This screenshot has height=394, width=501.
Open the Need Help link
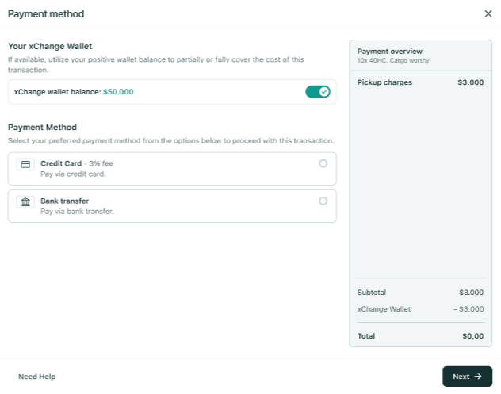(36, 377)
